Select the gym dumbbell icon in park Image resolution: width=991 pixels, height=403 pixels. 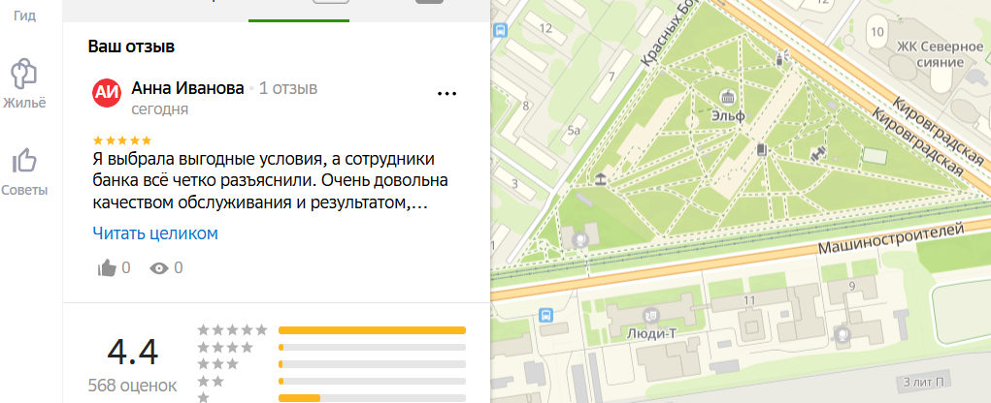(x=818, y=153)
